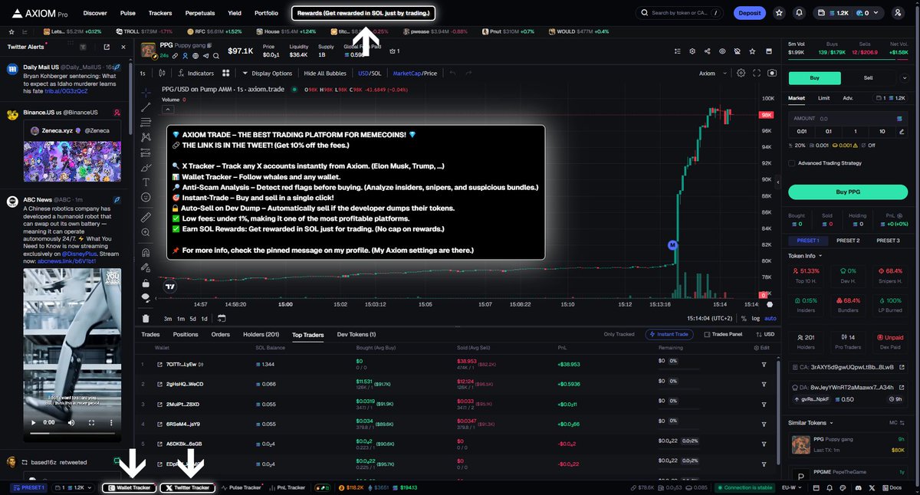Select the 0.01 quick amount
The height and width of the screenshot is (495, 920).
(x=803, y=131)
